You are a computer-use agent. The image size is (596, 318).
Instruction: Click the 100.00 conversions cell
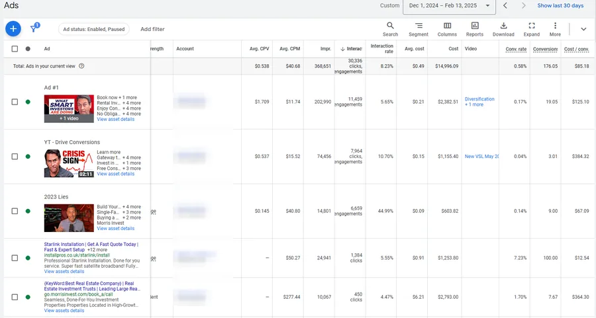click(550, 258)
